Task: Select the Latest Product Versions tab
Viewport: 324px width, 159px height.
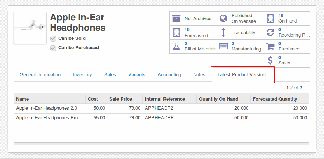Action: pos(242,75)
